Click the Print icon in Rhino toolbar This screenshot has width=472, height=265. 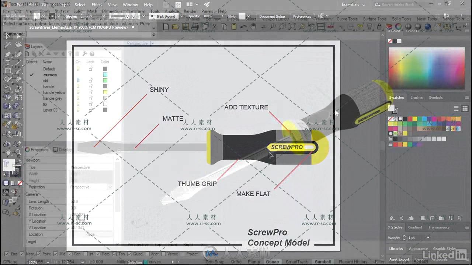(x=195, y=26)
